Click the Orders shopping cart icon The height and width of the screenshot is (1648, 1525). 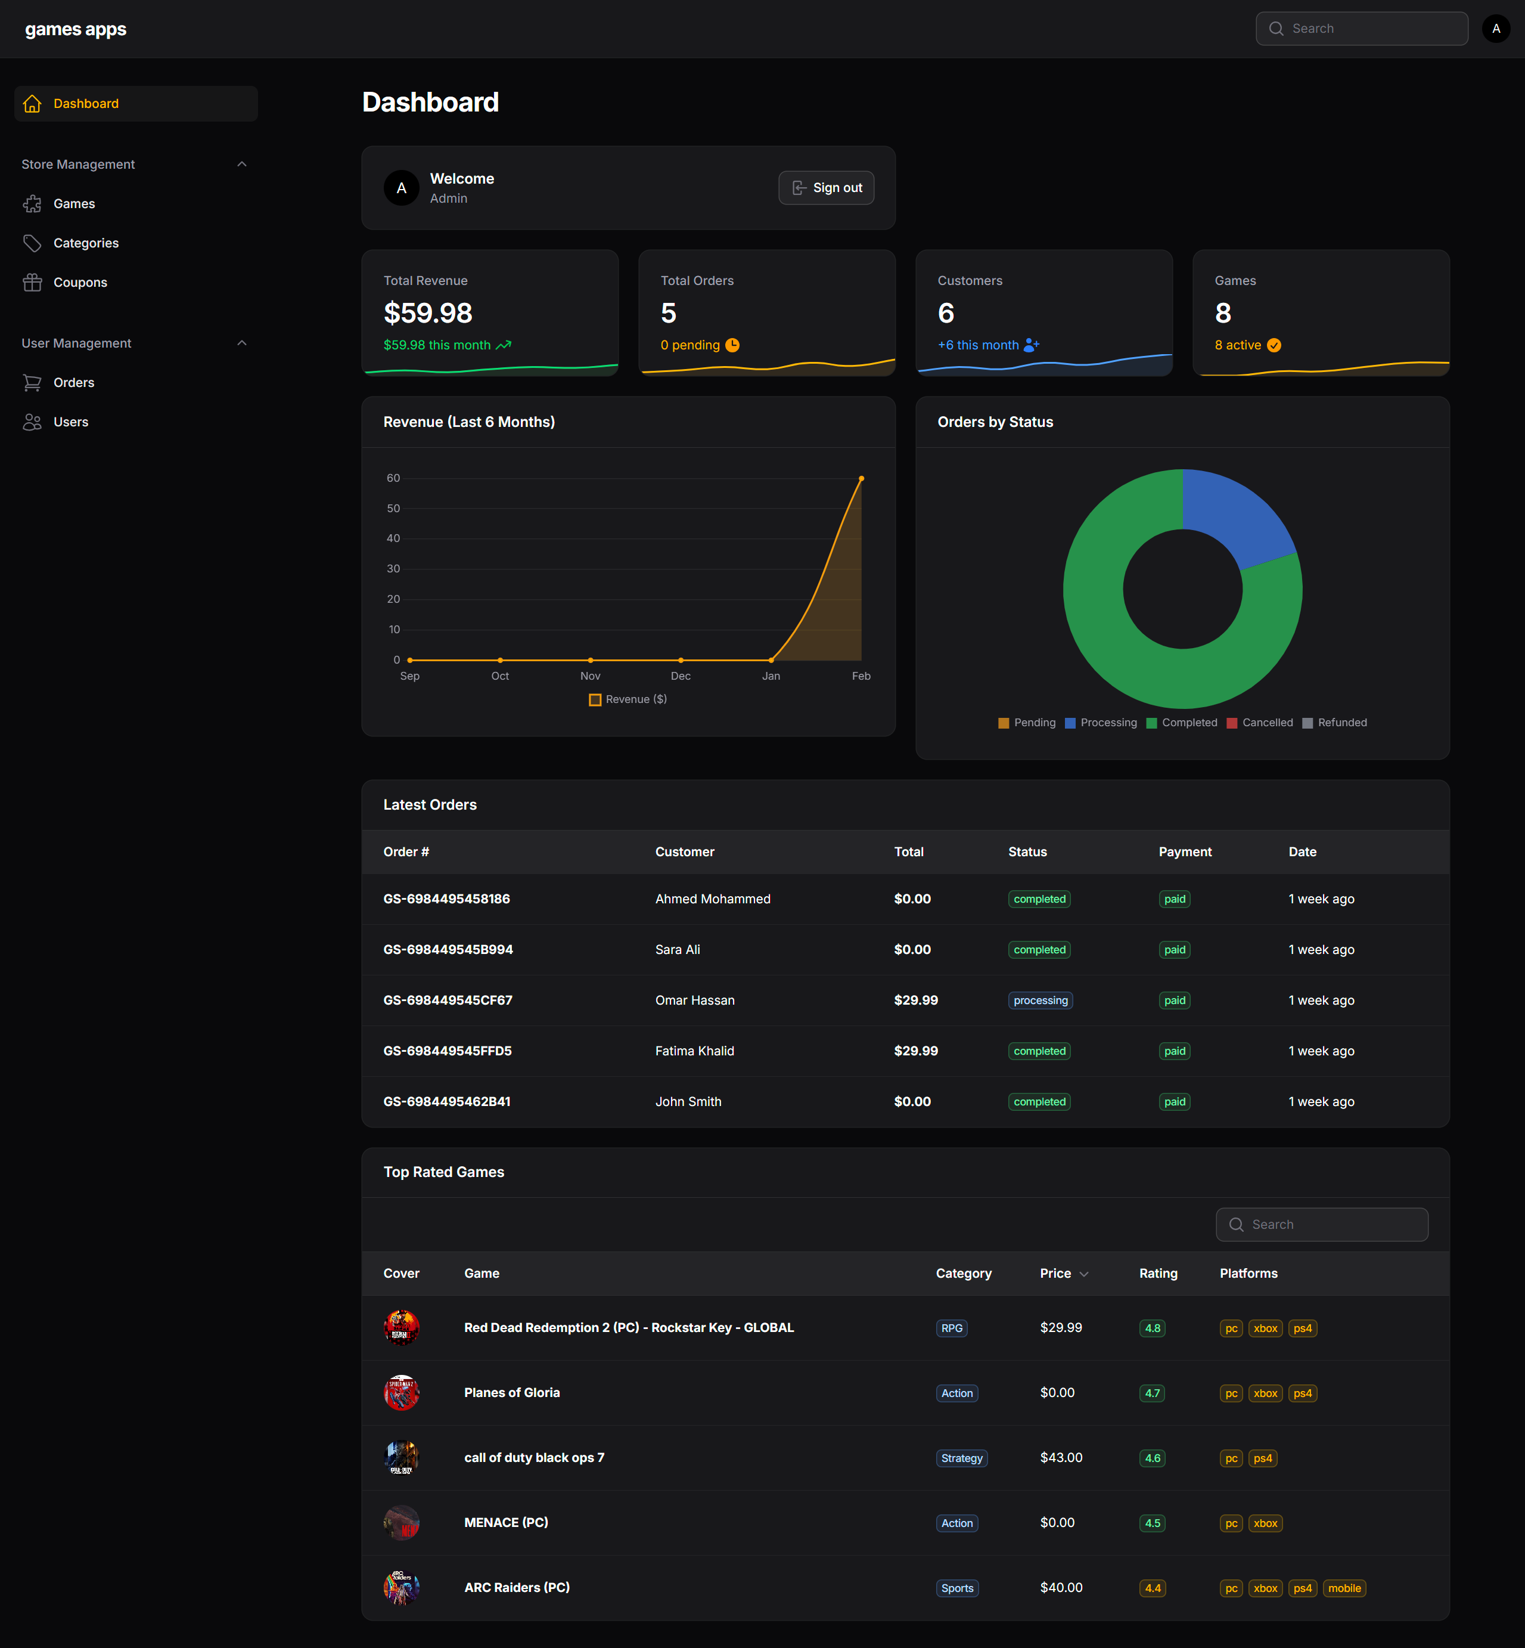click(x=32, y=382)
